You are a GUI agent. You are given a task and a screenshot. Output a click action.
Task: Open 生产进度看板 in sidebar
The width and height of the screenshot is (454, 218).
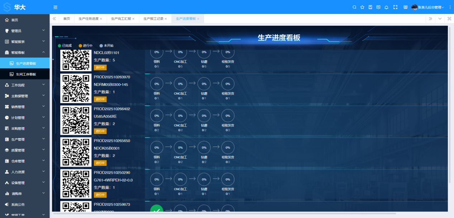click(25, 63)
